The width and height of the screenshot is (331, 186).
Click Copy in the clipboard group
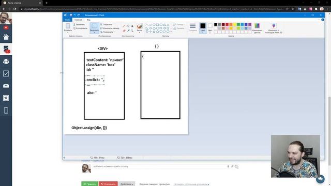tap(80, 28)
